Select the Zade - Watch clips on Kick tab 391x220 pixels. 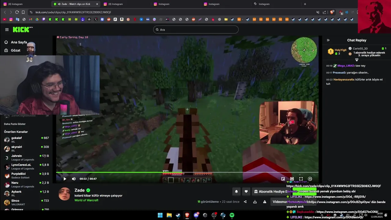coord(76,4)
